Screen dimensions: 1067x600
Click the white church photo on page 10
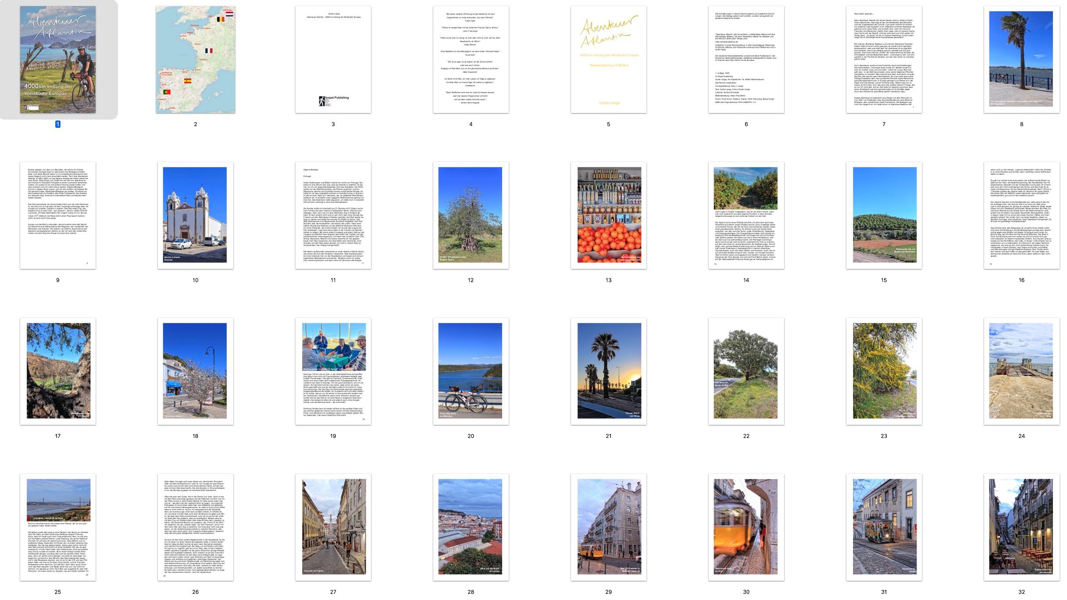click(196, 215)
